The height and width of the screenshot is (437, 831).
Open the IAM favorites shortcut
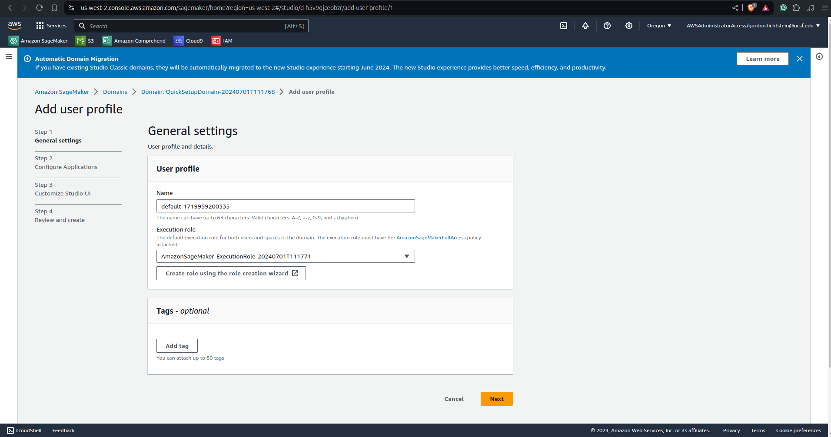pyautogui.click(x=222, y=41)
